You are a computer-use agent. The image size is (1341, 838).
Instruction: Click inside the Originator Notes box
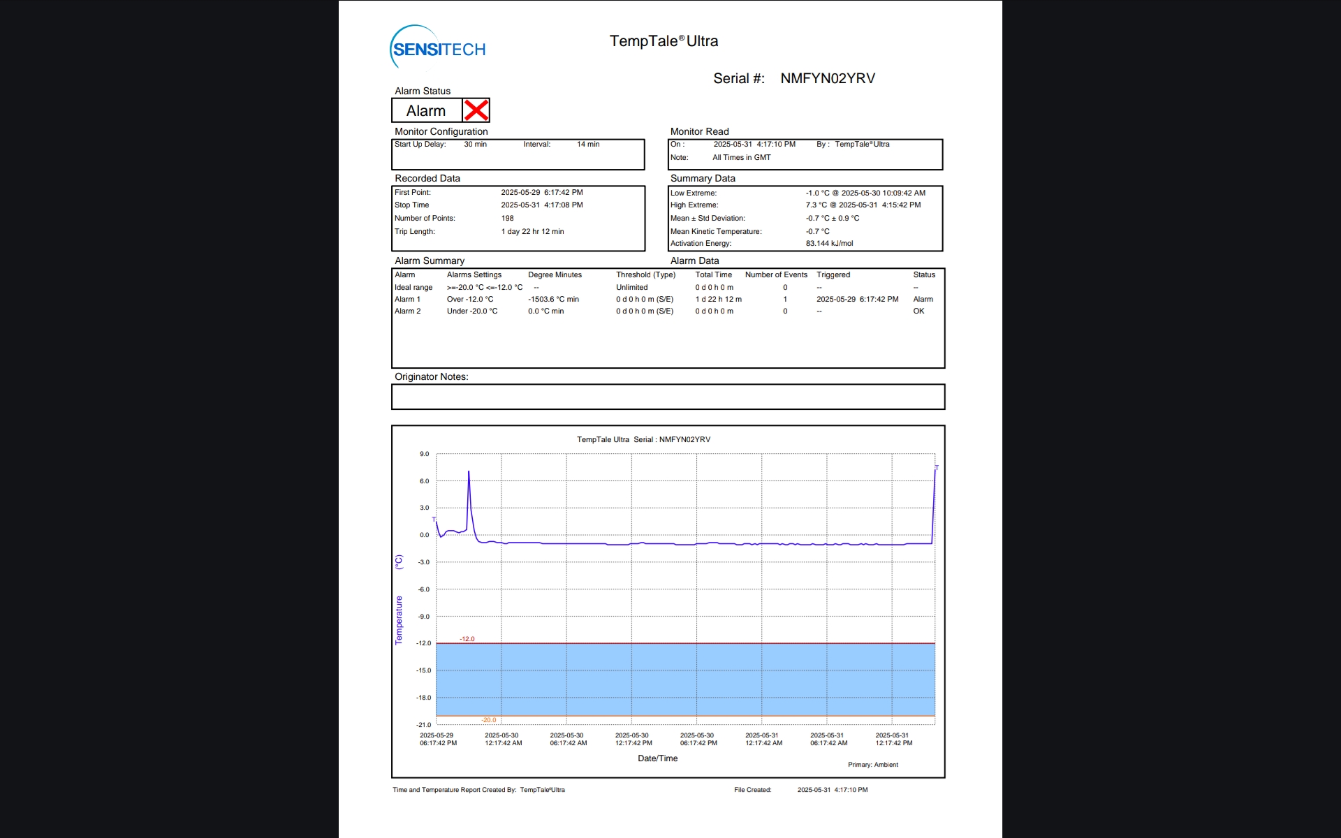pos(668,397)
